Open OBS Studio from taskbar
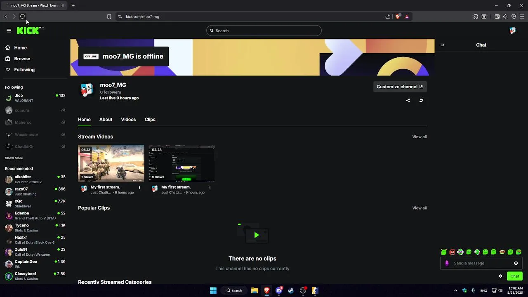The image size is (528, 297). pyautogui.click(x=303, y=290)
